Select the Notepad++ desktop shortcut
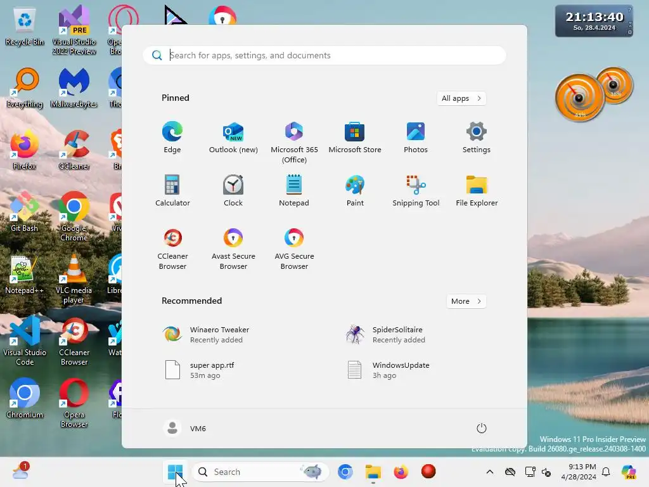The width and height of the screenshot is (649, 487). [x=25, y=274]
